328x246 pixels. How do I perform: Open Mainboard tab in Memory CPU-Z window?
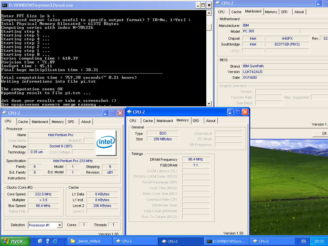pyautogui.click(x=165, y=121)
